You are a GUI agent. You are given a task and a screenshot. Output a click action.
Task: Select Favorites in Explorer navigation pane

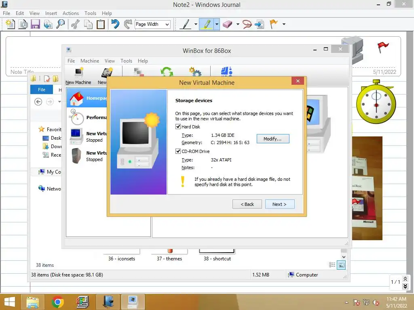pyautogui.click(x=50, y=130)
